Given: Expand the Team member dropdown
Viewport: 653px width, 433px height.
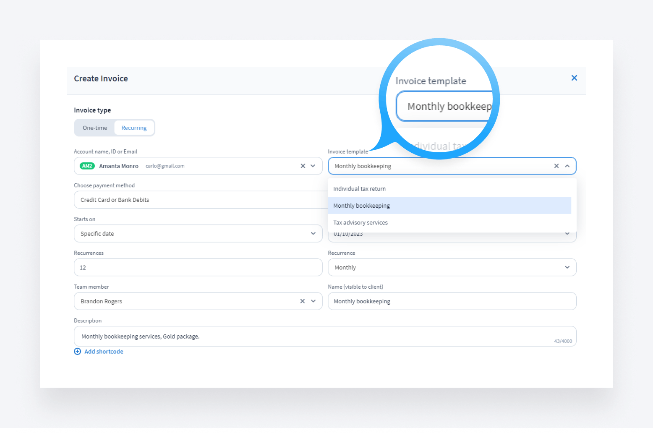Looking at the screenshot, I should [x=313, y=301].
